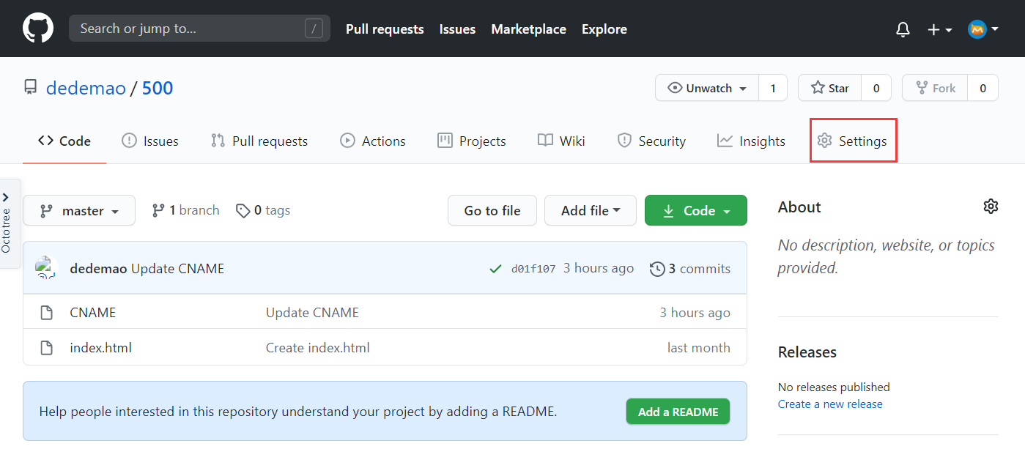Go to Pull requests in top navigation
The height and width of the screenshot is (449, 1025).
point(385,29)
